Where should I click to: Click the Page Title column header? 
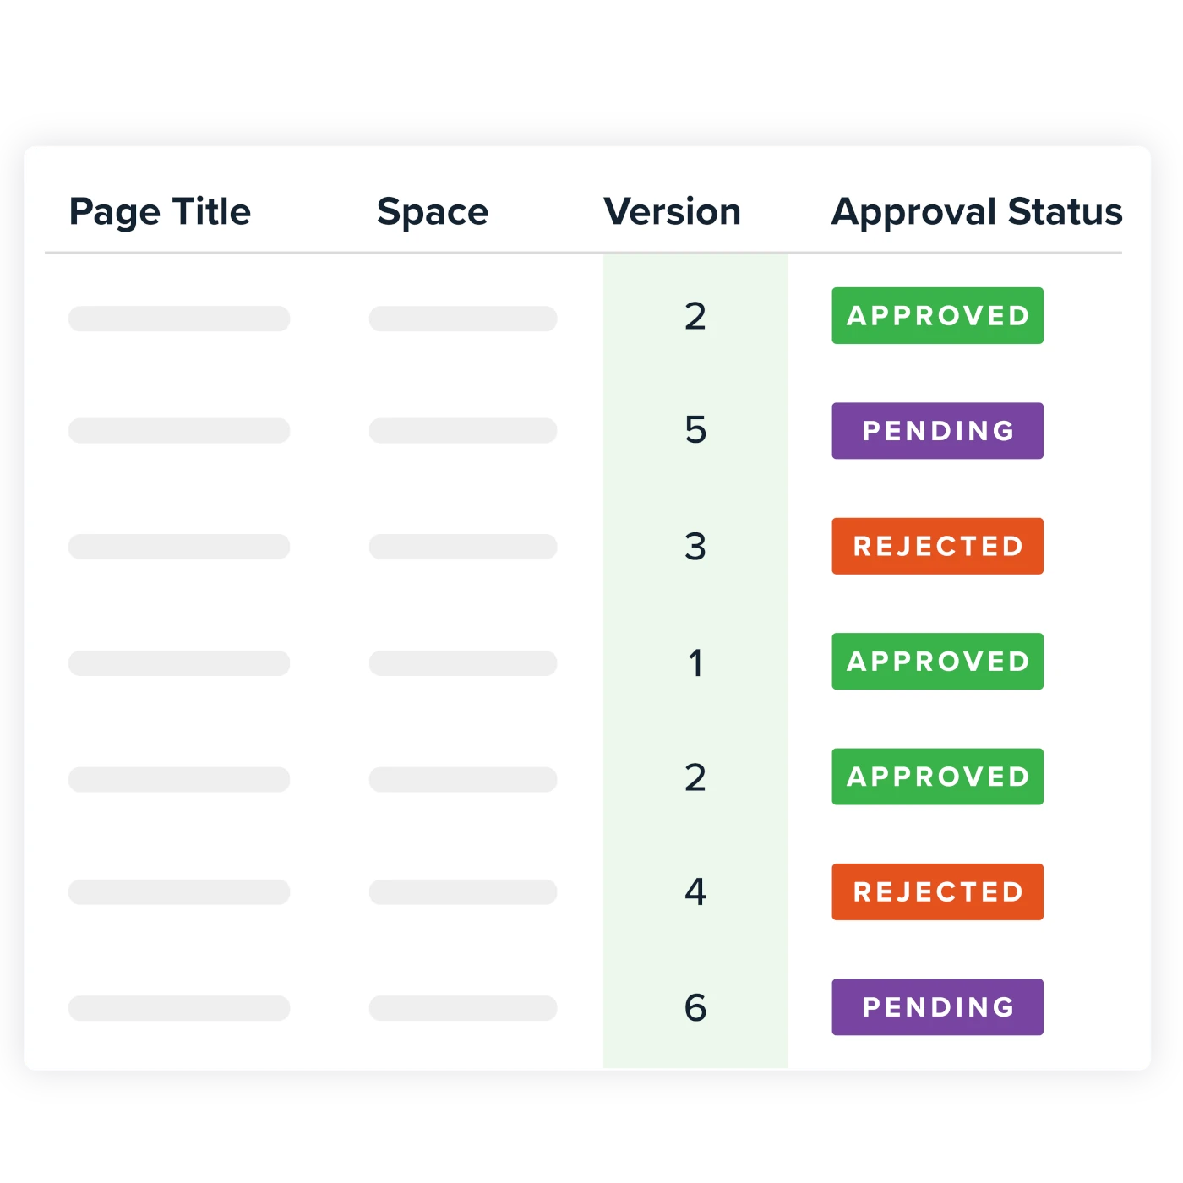point(160,212)
